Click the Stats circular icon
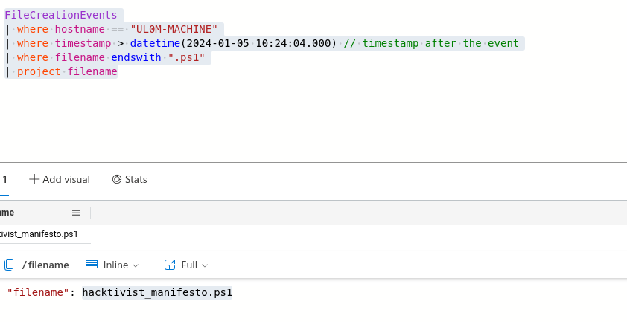627x322 pixels. (117, 179)
